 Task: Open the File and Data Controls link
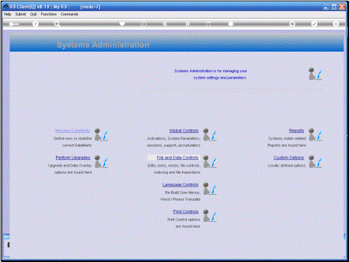pos(177,157)
